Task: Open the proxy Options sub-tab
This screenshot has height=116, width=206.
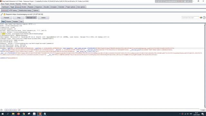Action: [x=36, y=11]
